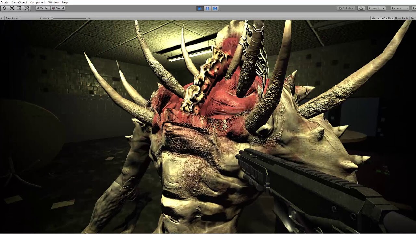
Task: Toggle Mute Audio in Game view
Action: click(401, 18)
